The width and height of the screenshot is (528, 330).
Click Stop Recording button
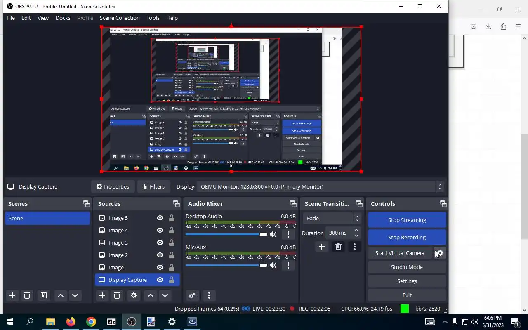point(407,237)
